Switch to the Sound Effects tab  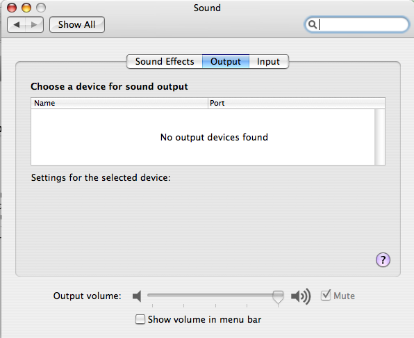tap(165, 62)
